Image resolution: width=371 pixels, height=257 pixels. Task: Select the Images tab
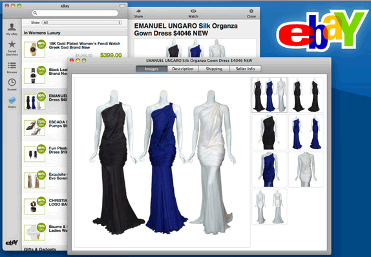(x=152, y=69)
